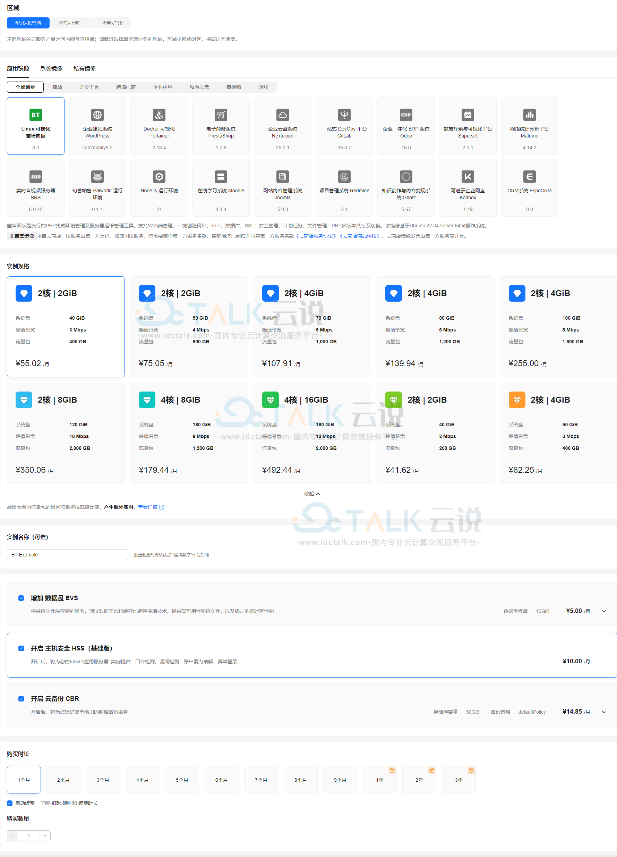Click the gift icon on 1年 duration
Image resolution: width=617 pixels, height=857 pixels.
tap(392, 770)
